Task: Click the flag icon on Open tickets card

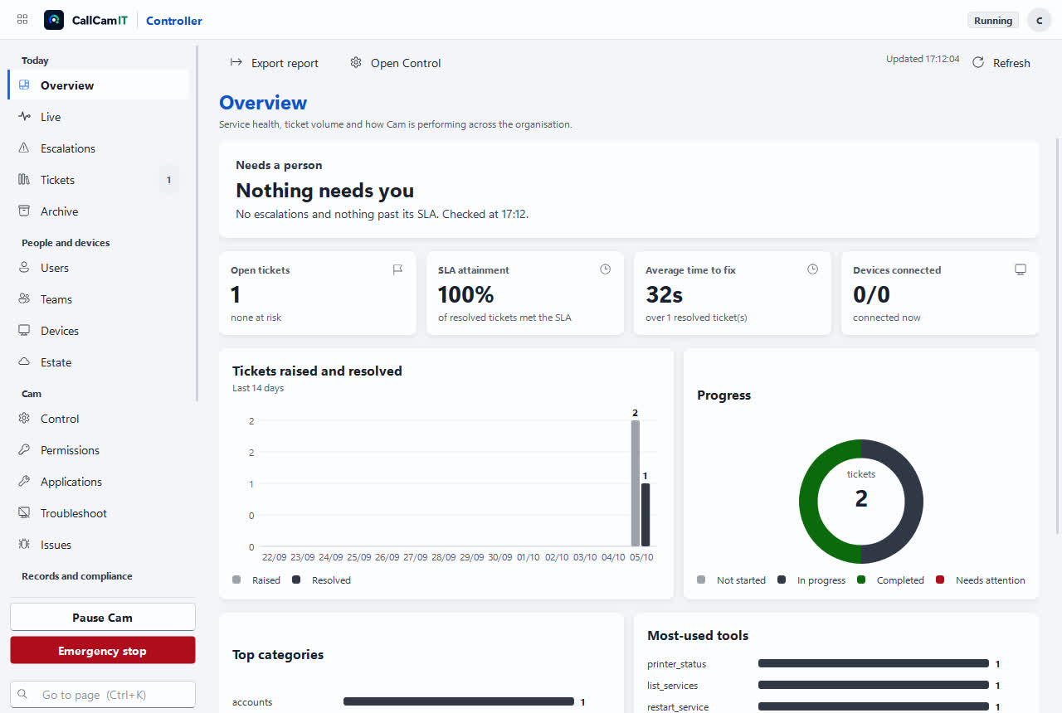Action: point(398,269)
